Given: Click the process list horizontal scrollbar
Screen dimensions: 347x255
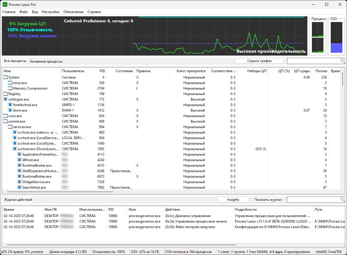Looking at the screenshot, I should click(x=60, y=192).
